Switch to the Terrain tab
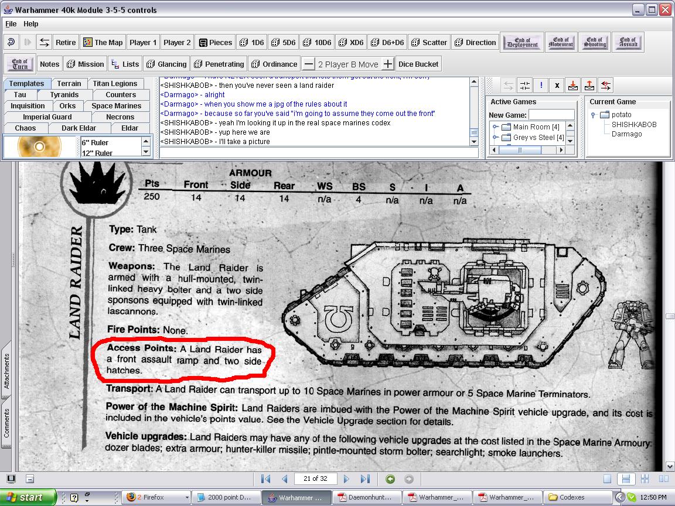The height and width of the screenshot is (506, 675). [69, 84]
